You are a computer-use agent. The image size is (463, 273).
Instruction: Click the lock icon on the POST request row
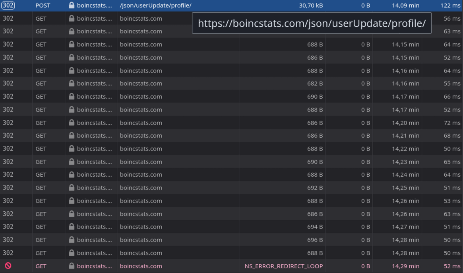[x=72, y=5]
